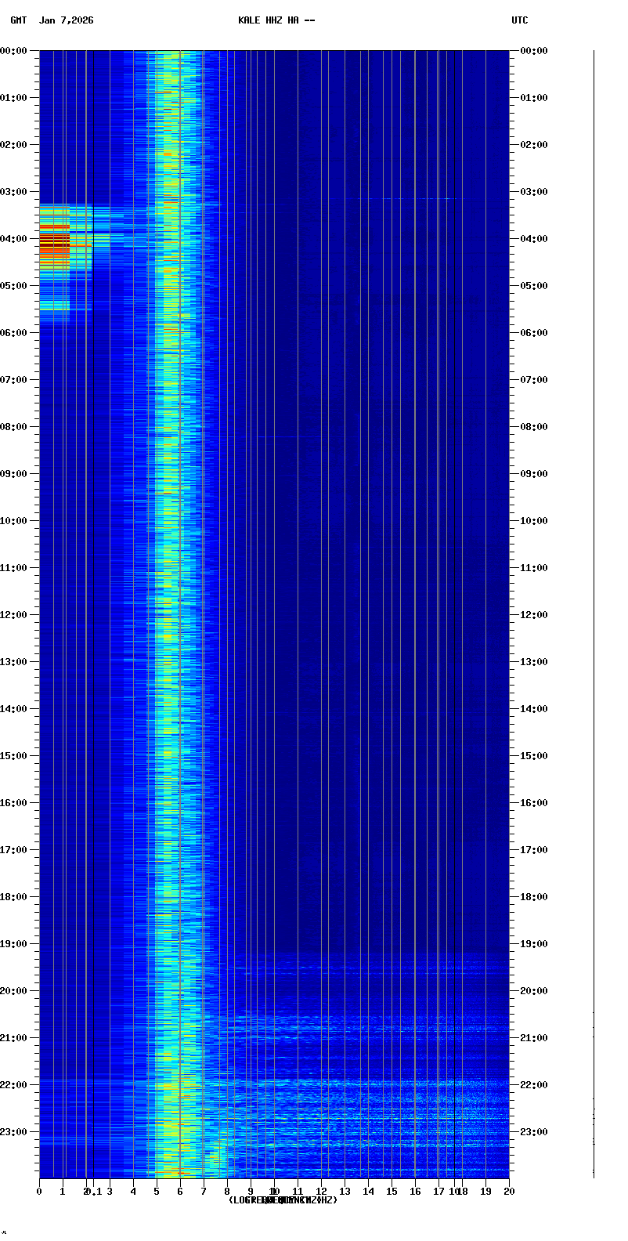Click the black vertical line near 18 Hz
The height and width of the screenshot is (1241, 628).
[454, 548]
